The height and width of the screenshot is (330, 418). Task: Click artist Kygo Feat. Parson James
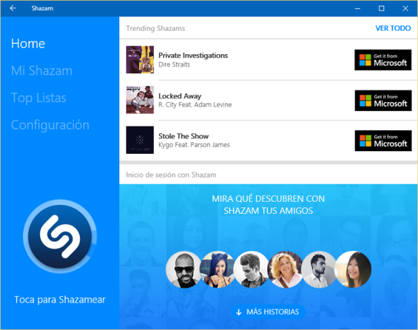(x=194, y=145)
